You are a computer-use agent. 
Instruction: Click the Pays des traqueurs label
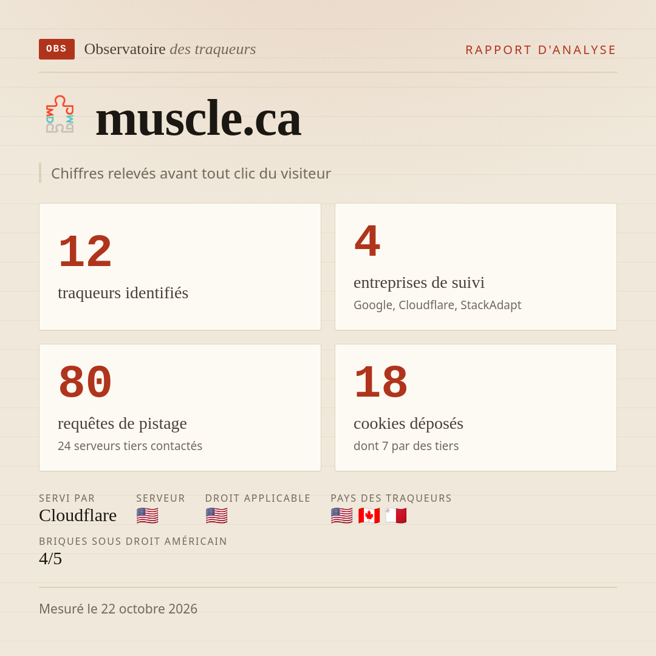[x=391, y=498]
